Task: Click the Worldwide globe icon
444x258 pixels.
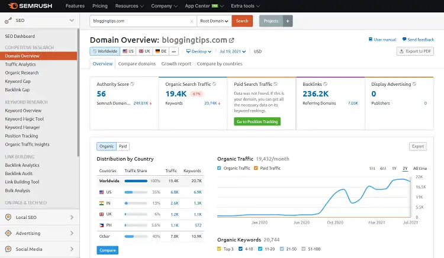Action: pos(95,51)
